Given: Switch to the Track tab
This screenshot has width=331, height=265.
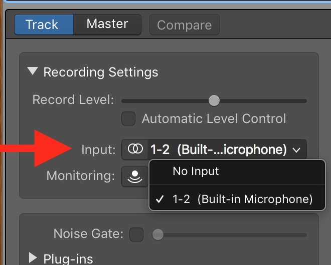Looking at the screenshot, I should tap(42, 24).
